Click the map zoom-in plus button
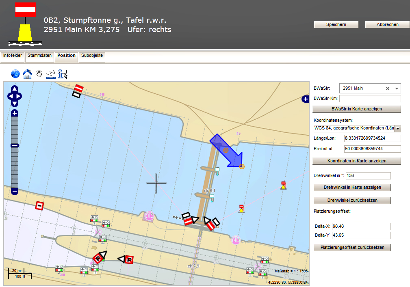The height and width of the screenshot is (287, 410). 15,113
